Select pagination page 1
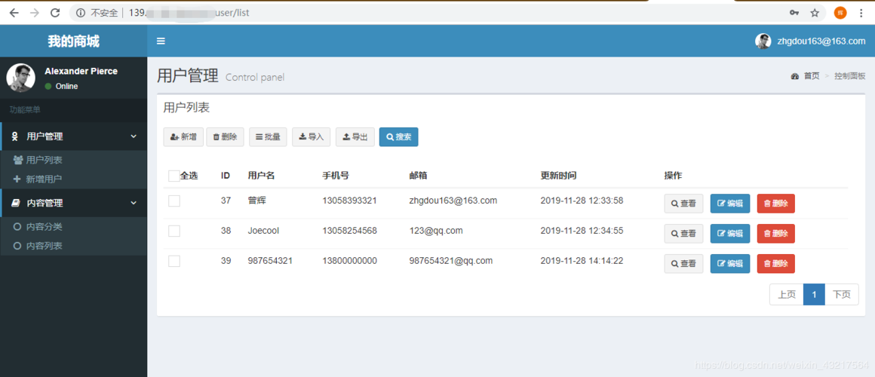The height and width of the screenshot is (377, 875). 814,295
